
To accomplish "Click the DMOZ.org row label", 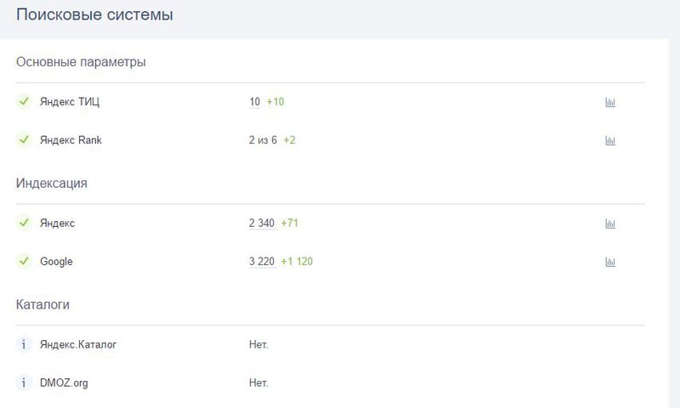I will point(64,383).
